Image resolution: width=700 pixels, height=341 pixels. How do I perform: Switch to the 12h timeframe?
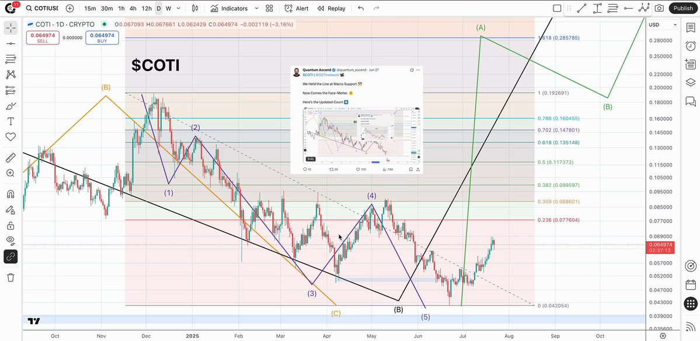click(147, 8)
